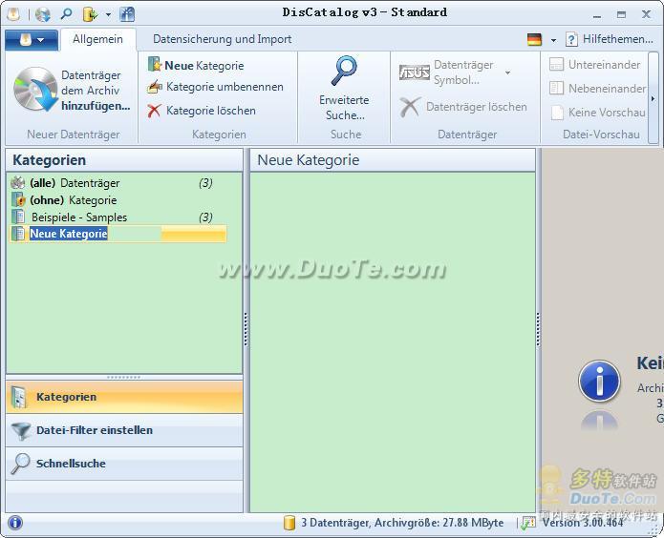Screen dimensions: 664x538
Task: Click the help question mark icon
Action: tap(571, 40)
